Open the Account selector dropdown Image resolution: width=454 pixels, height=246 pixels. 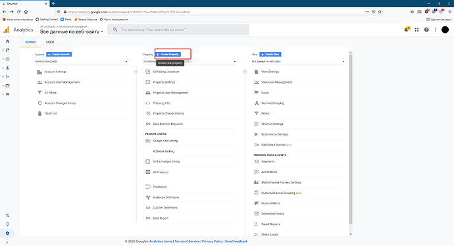click(82, 61)
